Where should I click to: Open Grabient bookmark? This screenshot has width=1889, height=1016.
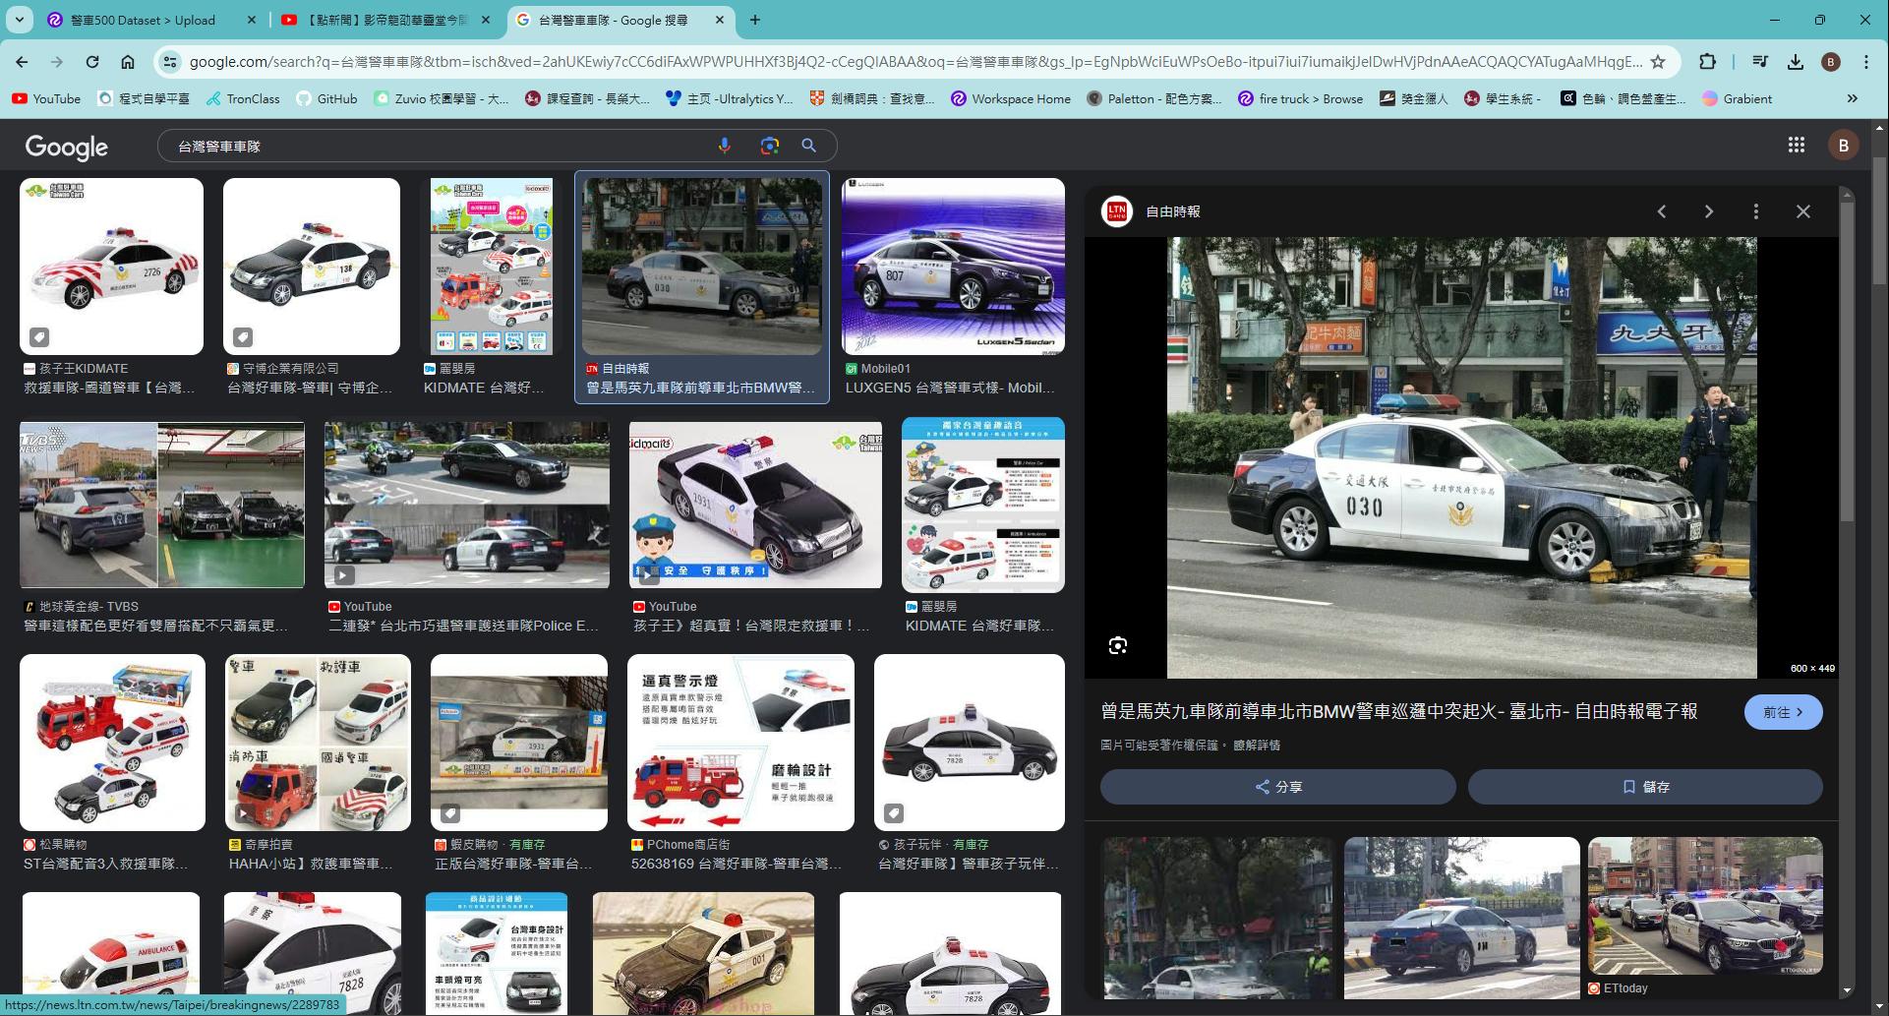point(1737,98)
